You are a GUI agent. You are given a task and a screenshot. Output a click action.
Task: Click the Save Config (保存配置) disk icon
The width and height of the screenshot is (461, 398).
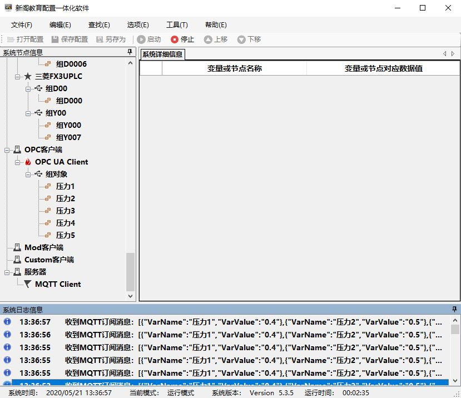point(55,39)
